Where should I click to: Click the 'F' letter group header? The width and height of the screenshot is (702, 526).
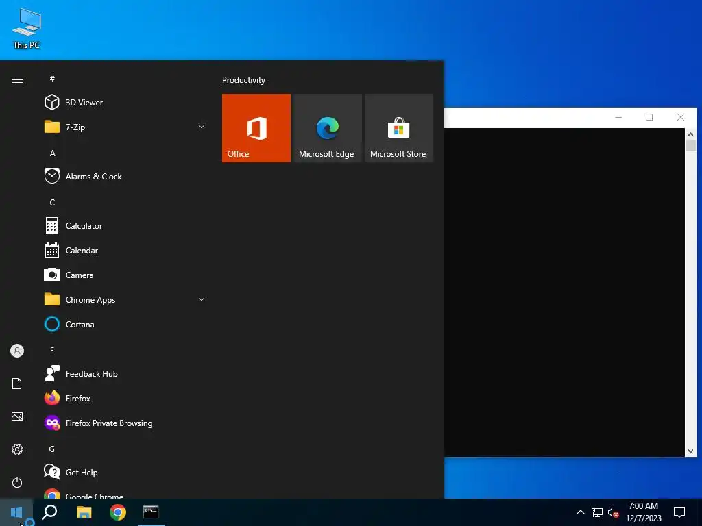52,350
